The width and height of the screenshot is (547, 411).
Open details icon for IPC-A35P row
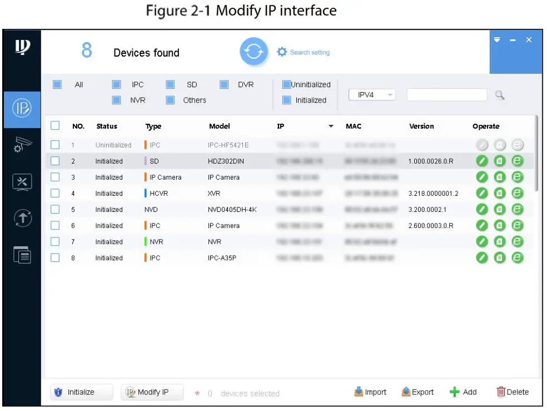click(500, 257)
